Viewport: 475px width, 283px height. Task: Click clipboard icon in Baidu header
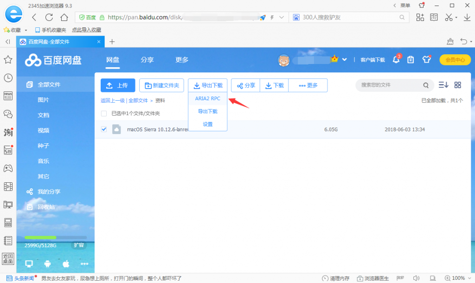(x=411, y=60)
